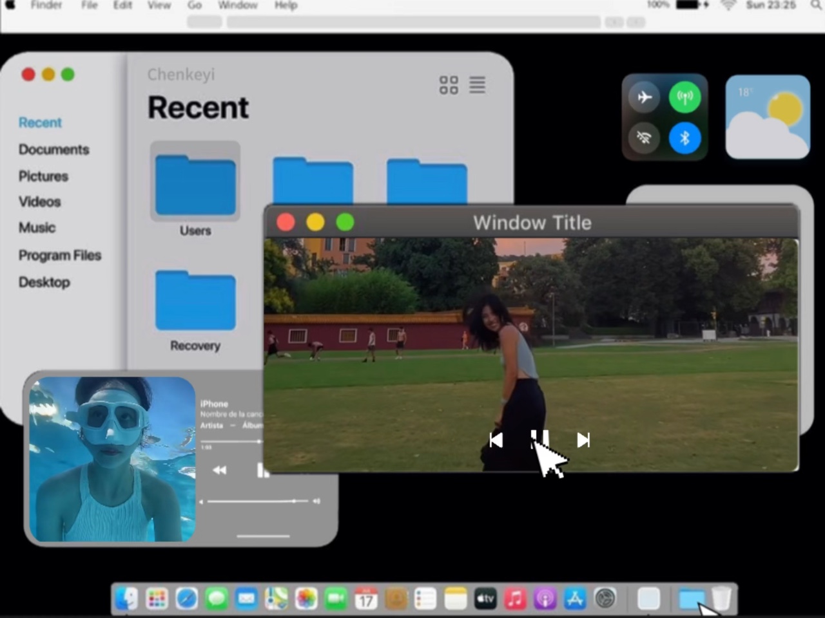The height and width of the screenshot is (618, 825).
Task: Open the File menu
Action: tap(89, 5)
